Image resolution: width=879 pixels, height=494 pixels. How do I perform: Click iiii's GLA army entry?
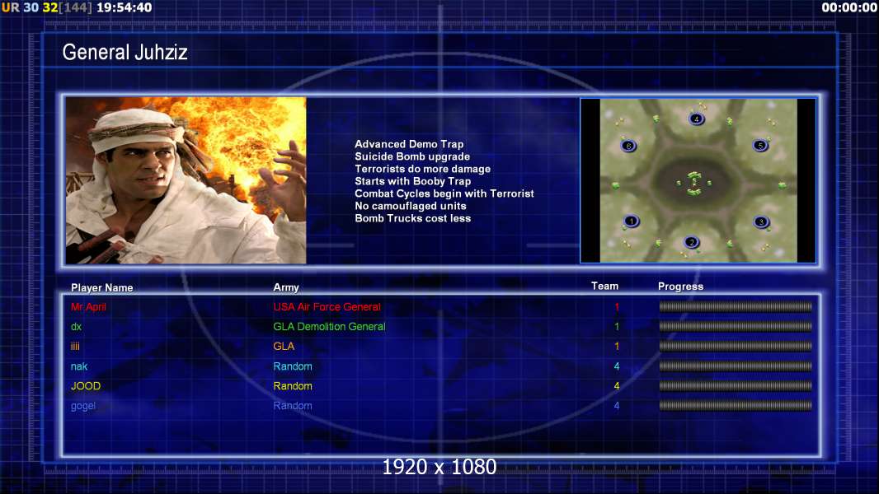284,347
